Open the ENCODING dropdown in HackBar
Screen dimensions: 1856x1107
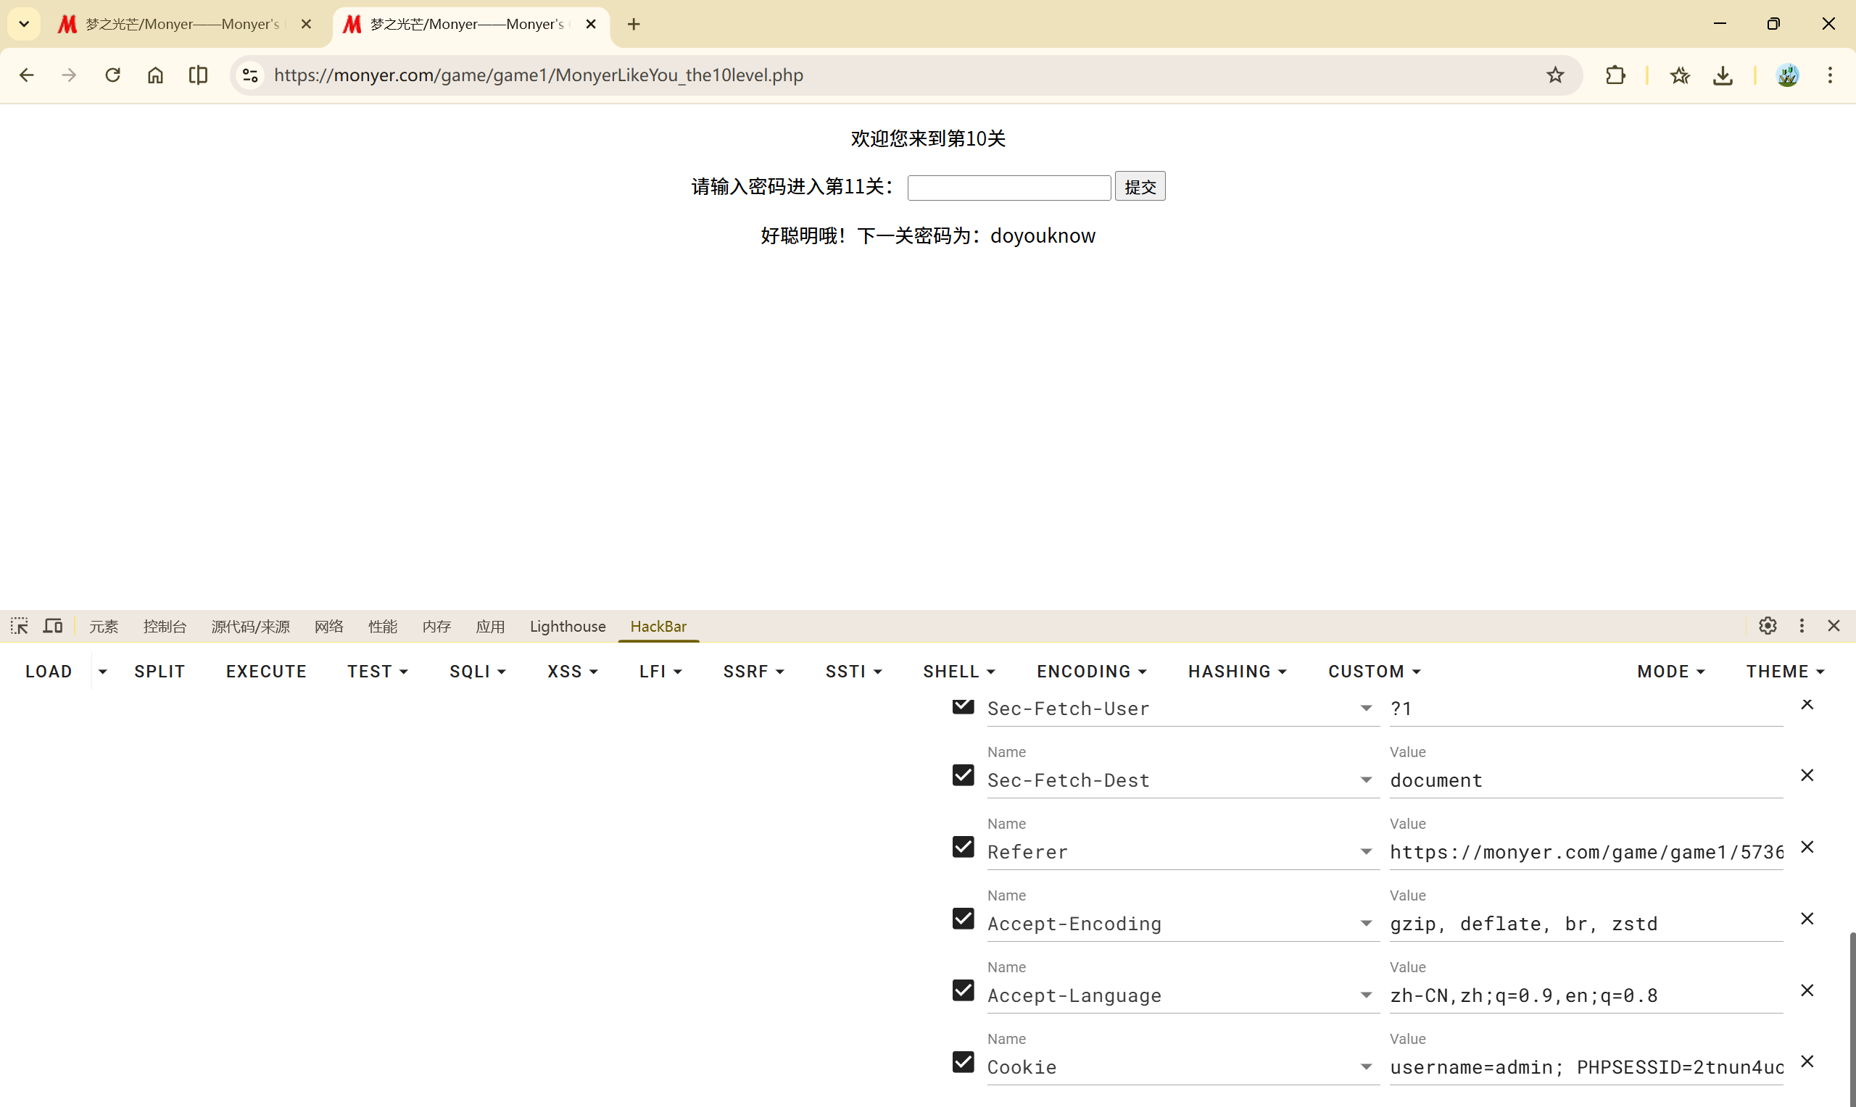tap(1091, 672)
